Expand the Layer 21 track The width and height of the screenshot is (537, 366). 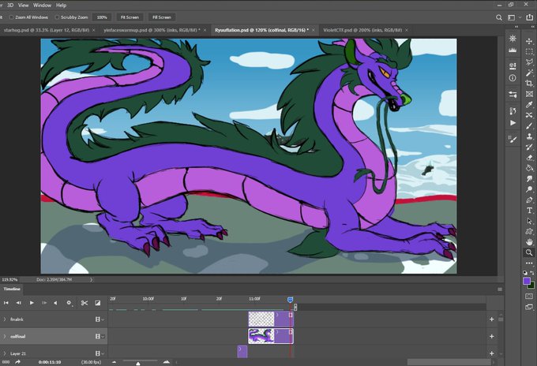(5, 353)
